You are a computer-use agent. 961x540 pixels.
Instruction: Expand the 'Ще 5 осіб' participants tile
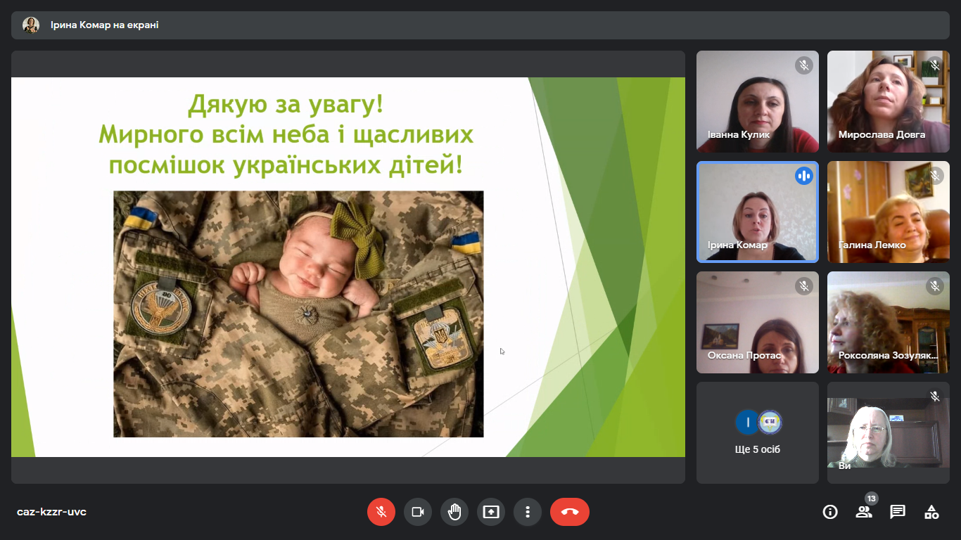click(758, 432)
